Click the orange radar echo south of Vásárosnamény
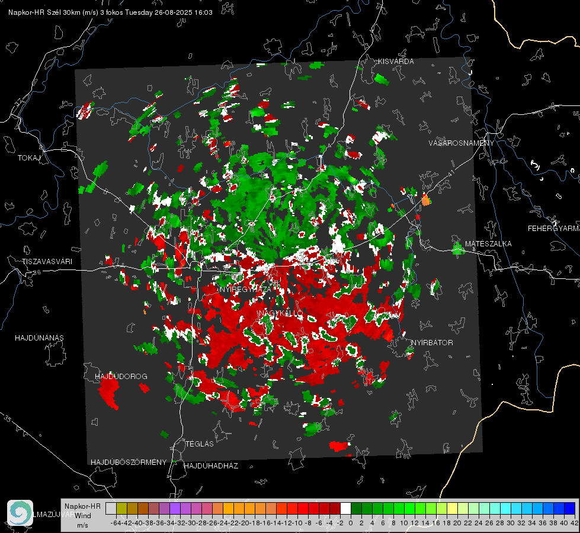580x533 pixels. tap(426, 200)
